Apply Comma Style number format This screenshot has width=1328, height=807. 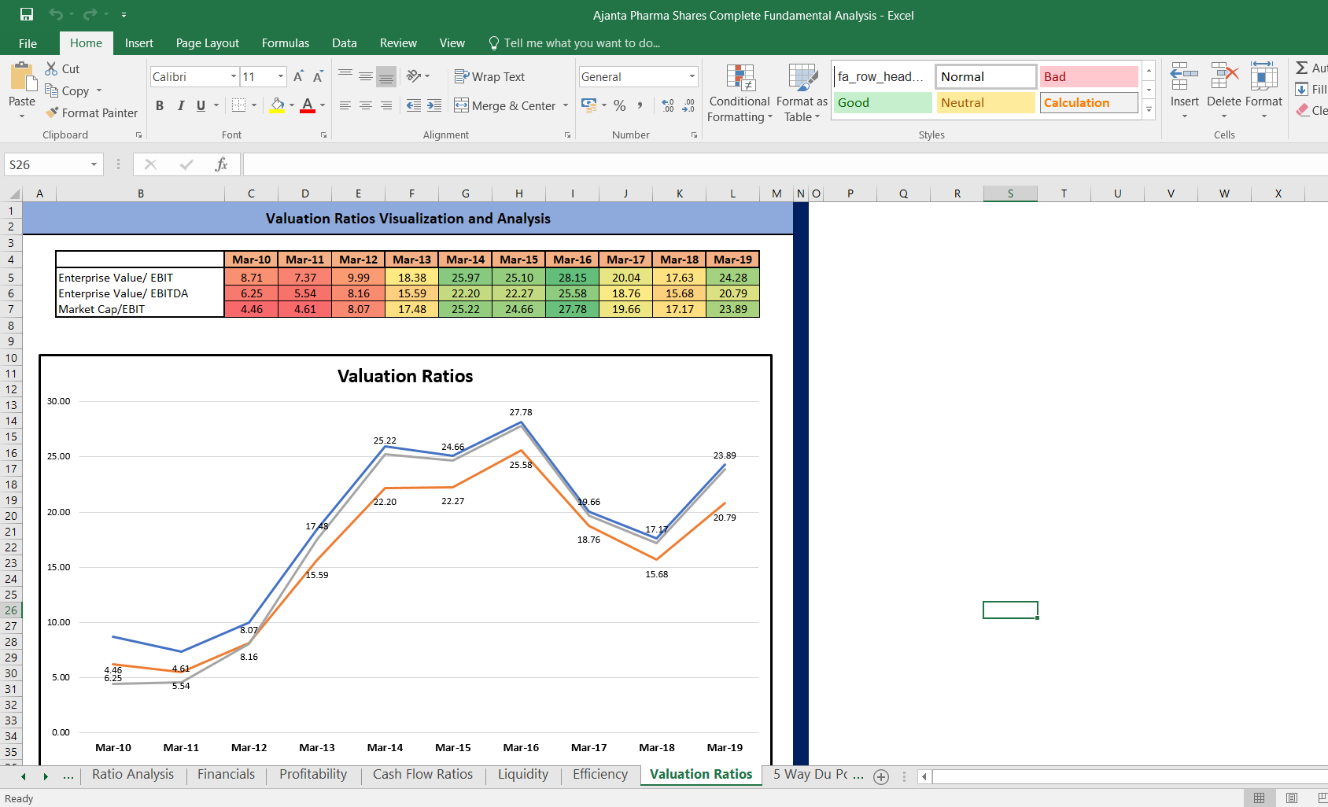tap(640, 105)
